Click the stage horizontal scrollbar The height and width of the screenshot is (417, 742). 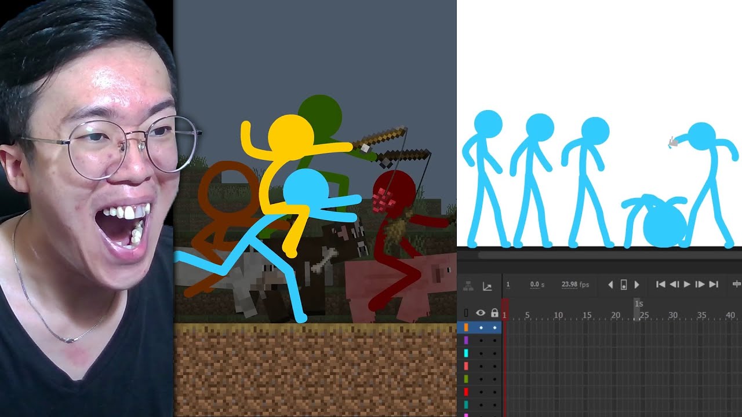(609, 254)
